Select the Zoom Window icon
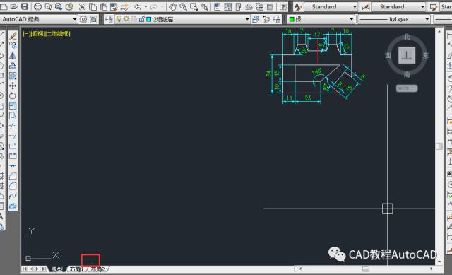 point(194,6)
